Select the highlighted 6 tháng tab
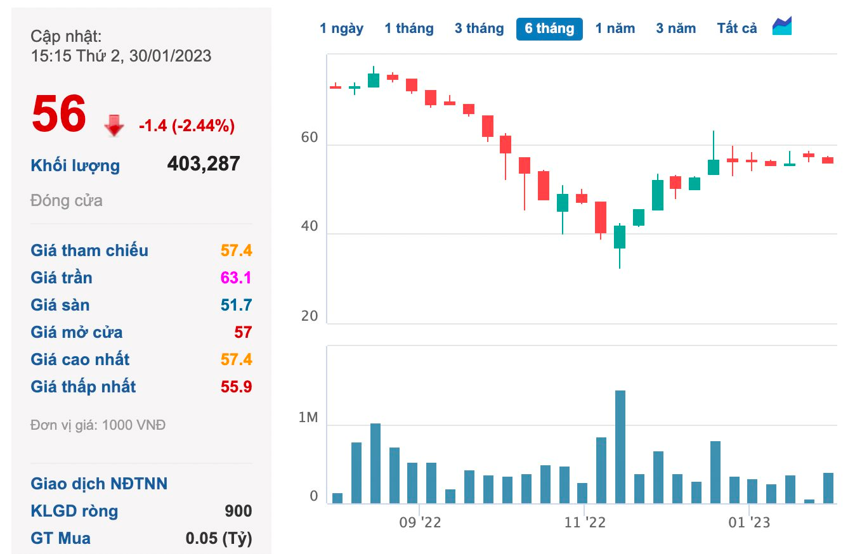The image size is (855, 554). point(549,29)
